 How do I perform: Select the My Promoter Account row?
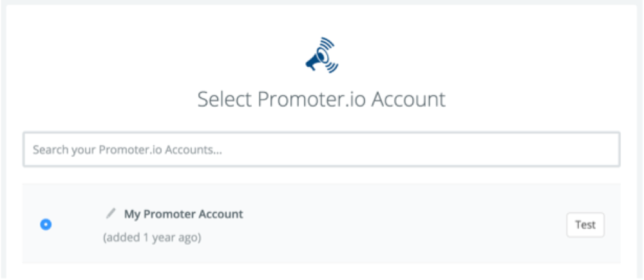tap(321, 225)
